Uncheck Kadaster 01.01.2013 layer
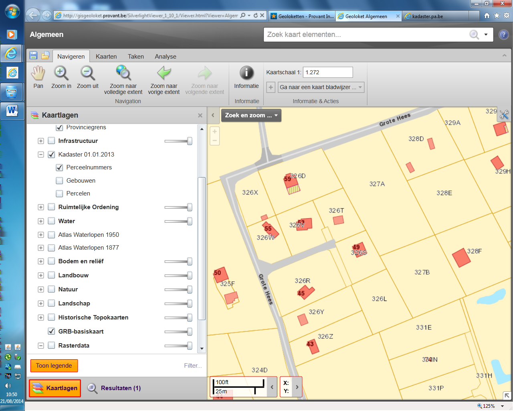The width and height of the screenshot is (513, 411). 51,155
